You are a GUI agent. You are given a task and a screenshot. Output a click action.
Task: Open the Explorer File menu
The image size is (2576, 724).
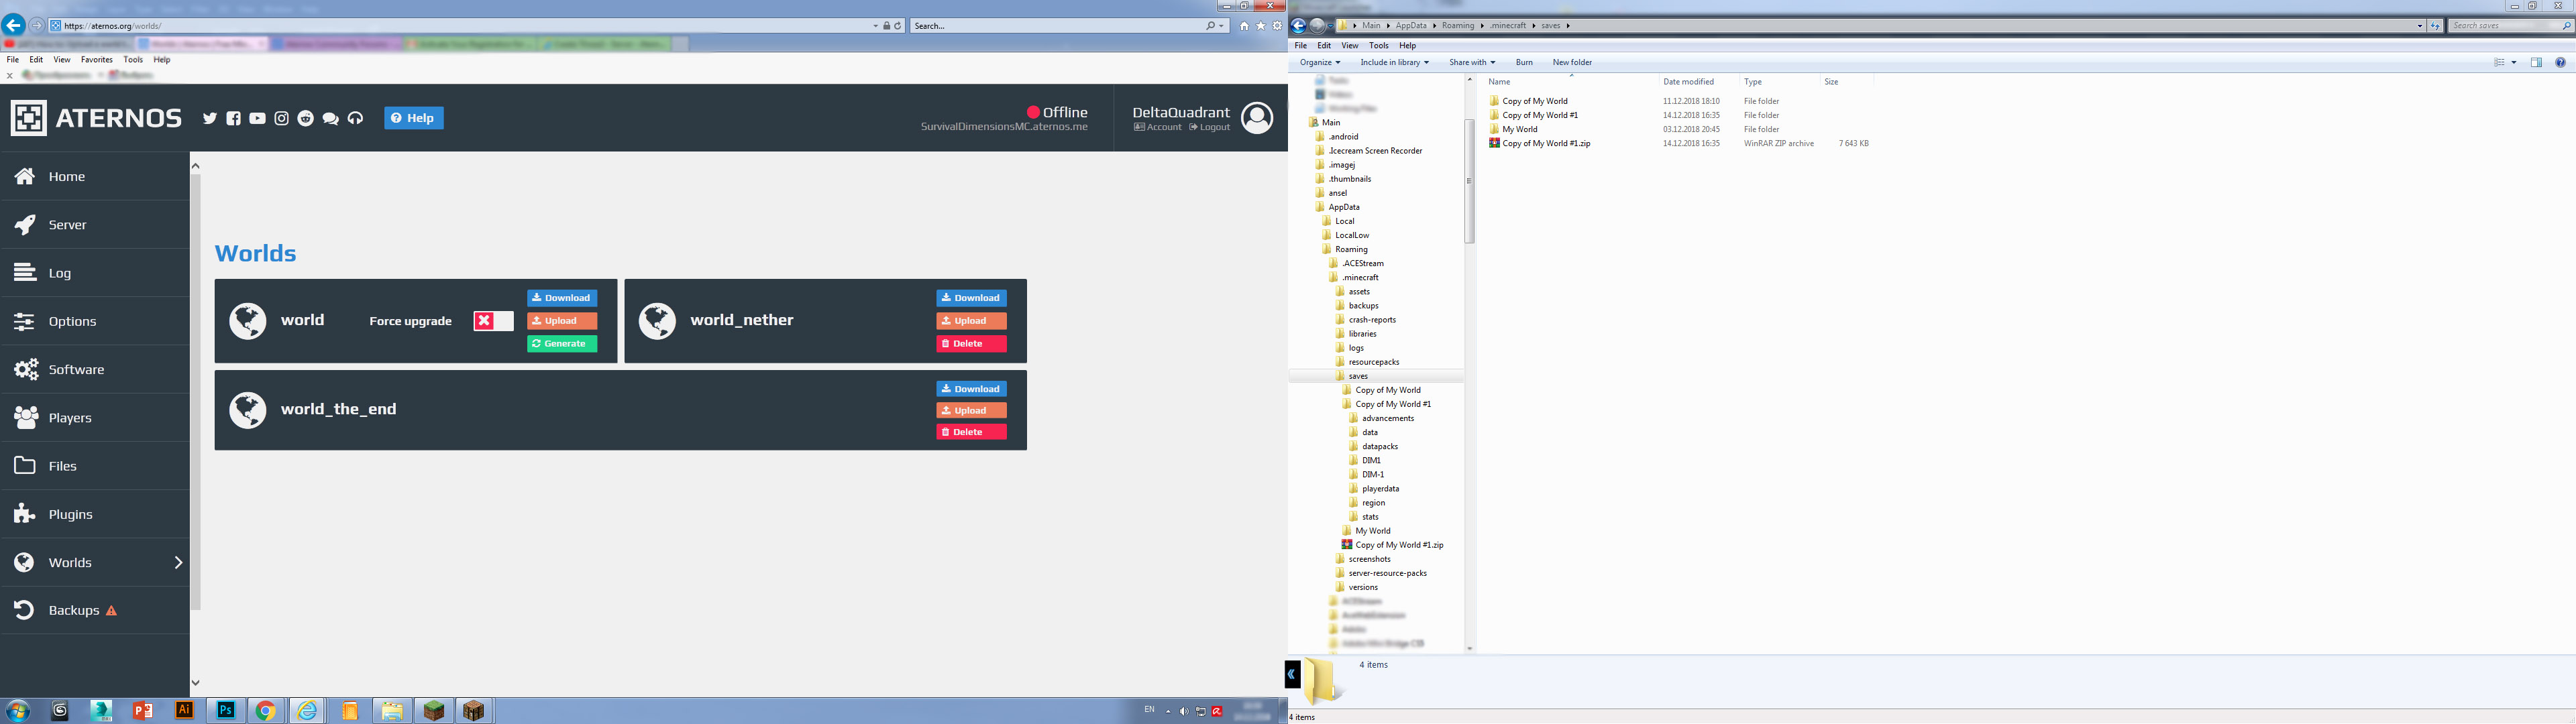[1301, 46]
